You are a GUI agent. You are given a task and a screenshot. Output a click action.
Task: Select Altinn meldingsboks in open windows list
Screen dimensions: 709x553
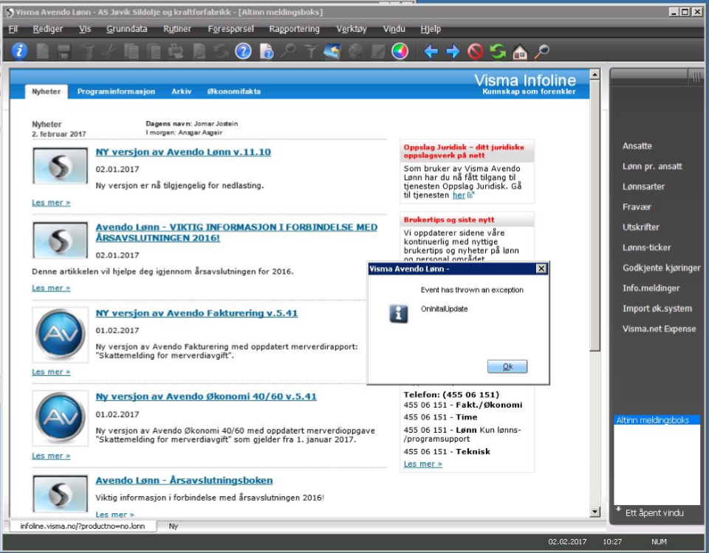click(x=657, y=420)
